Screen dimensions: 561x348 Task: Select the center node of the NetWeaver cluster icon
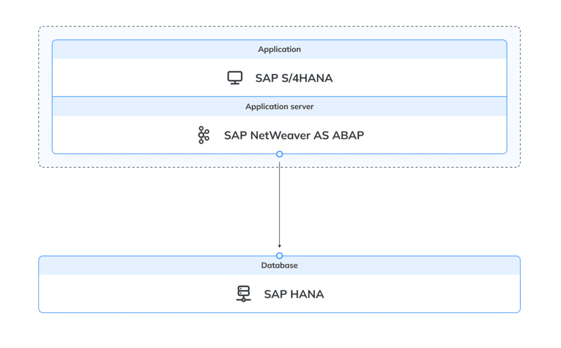tap(202, 135)
